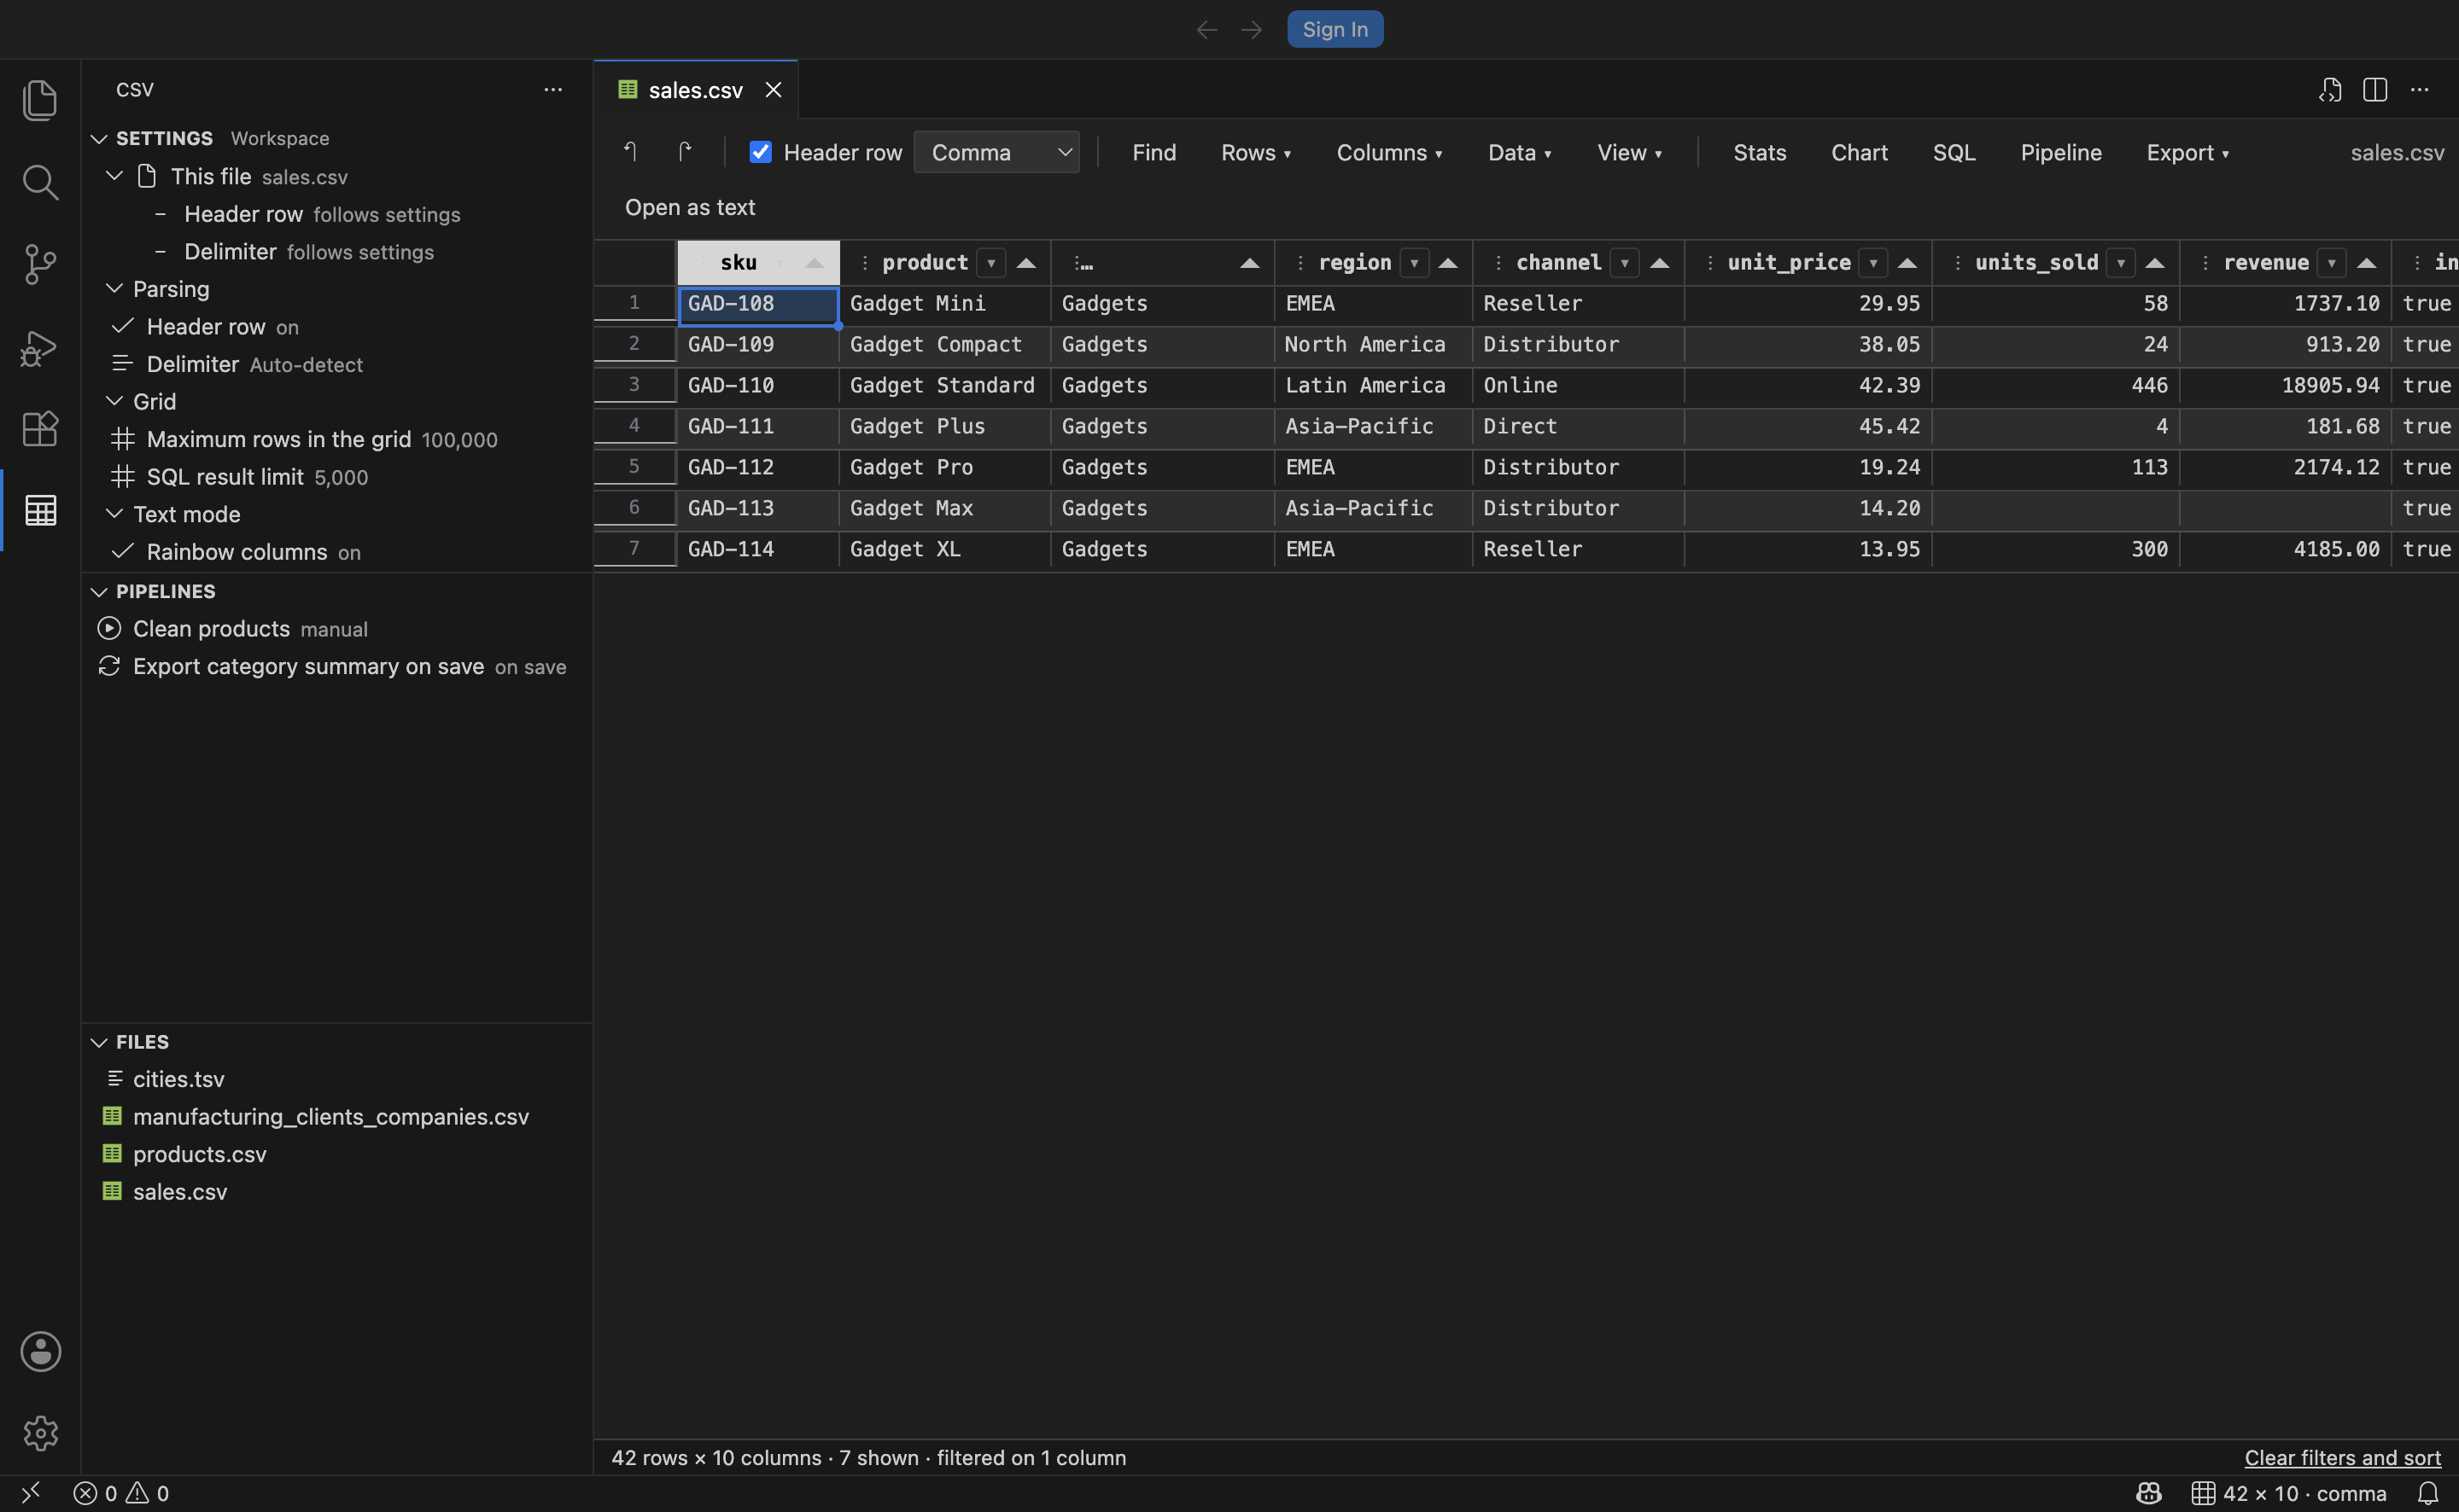Go forward using the navigation arrow
The image size is (2459, 1512).
point(1252,30)
